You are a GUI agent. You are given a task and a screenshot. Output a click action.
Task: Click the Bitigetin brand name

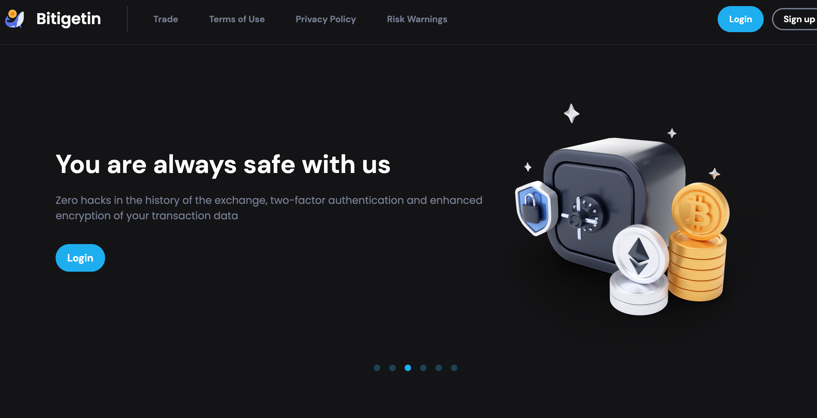(69, 19)
